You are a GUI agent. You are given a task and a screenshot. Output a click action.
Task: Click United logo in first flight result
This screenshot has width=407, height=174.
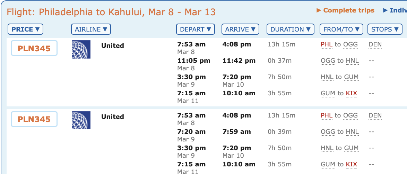pos(81,49)
